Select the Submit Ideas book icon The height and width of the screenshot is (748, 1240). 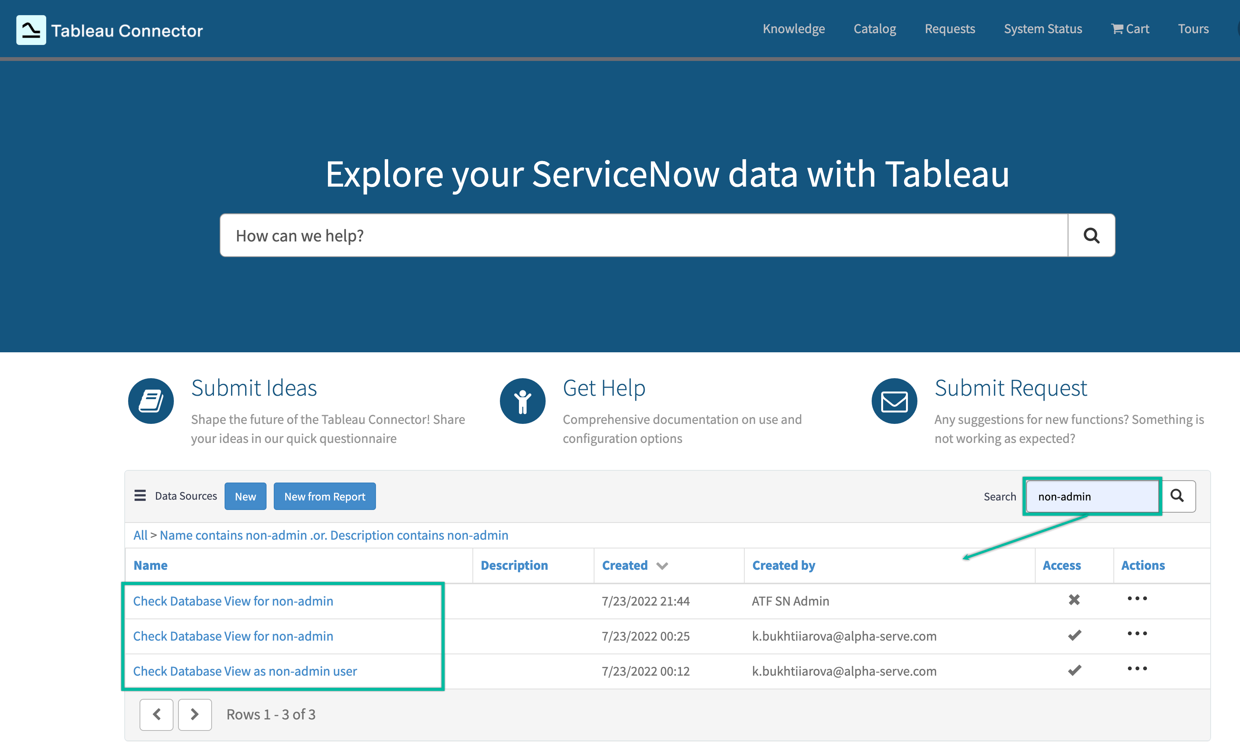(150, 401)
